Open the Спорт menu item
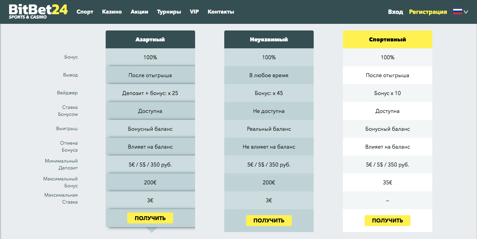Screen dimensions: 477x239 click(x=85, y=12)
